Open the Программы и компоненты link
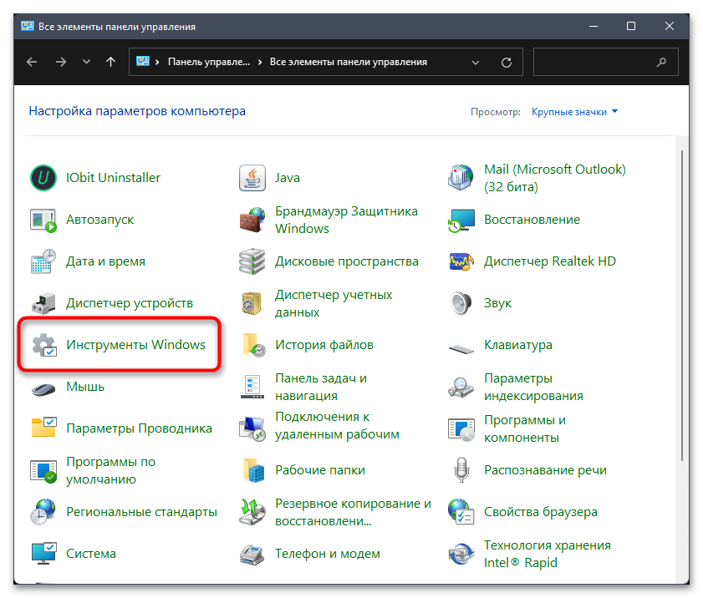703x598 pixels. click(524, 428)
